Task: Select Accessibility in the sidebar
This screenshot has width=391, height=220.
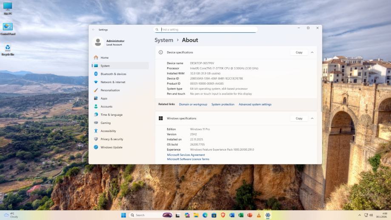Action: click(x=108, y=131)
